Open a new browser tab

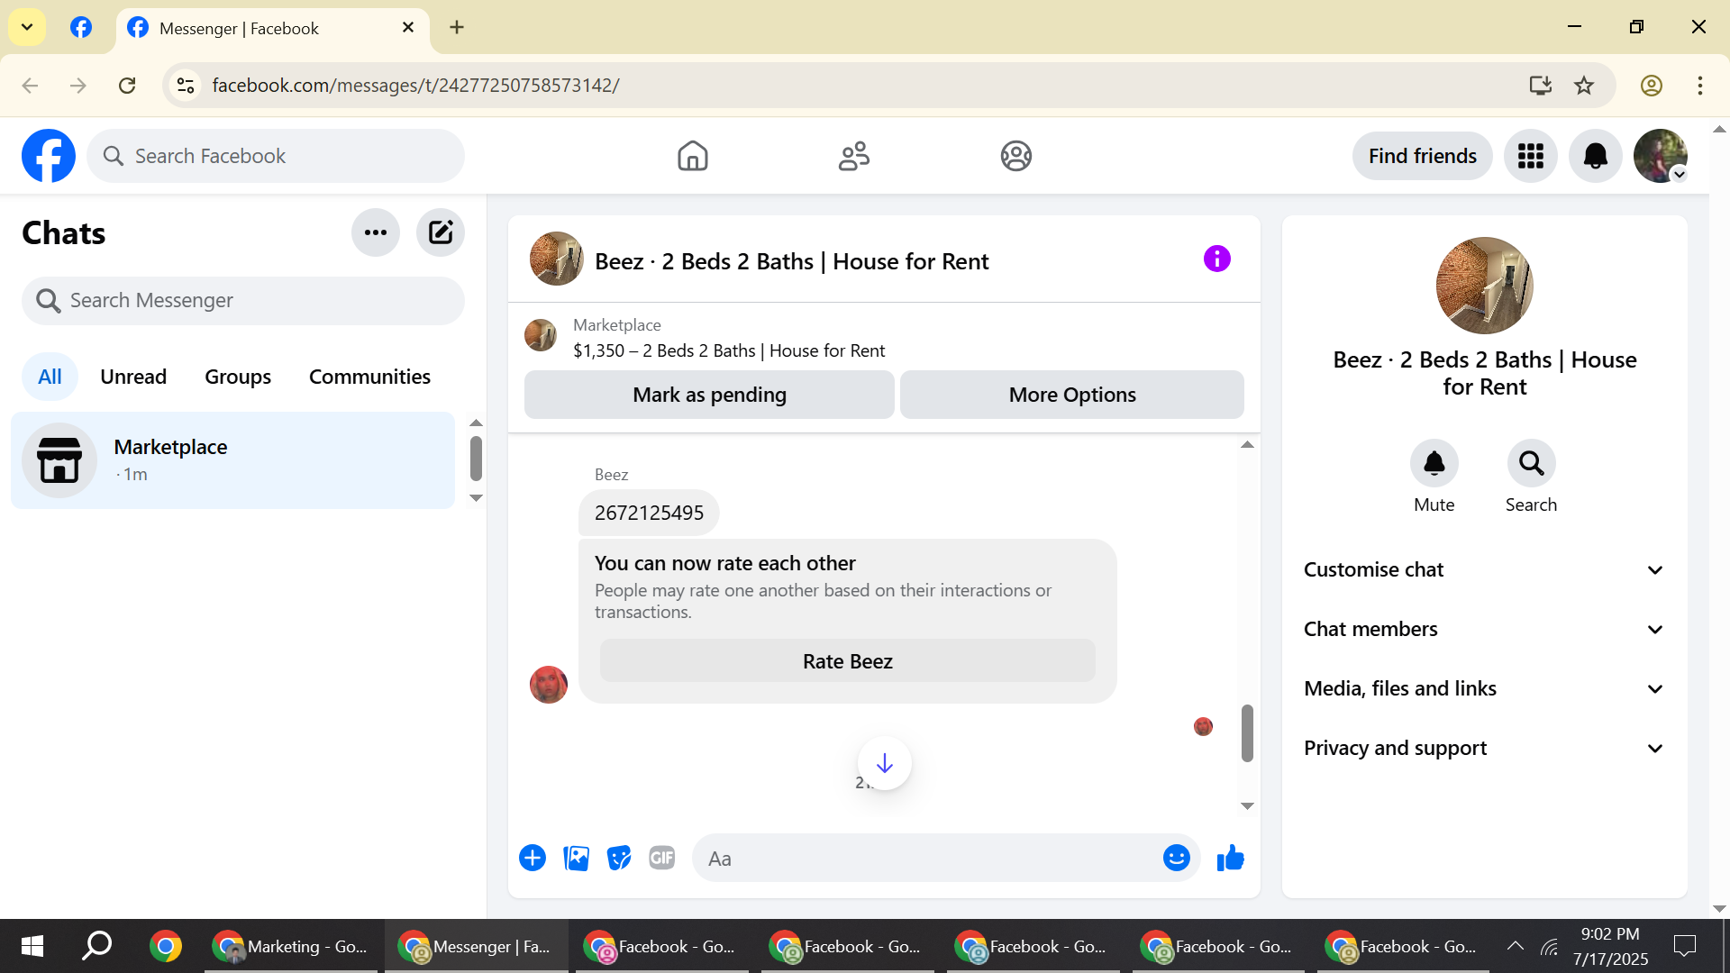pyautogui.click(x=457, y=27)
